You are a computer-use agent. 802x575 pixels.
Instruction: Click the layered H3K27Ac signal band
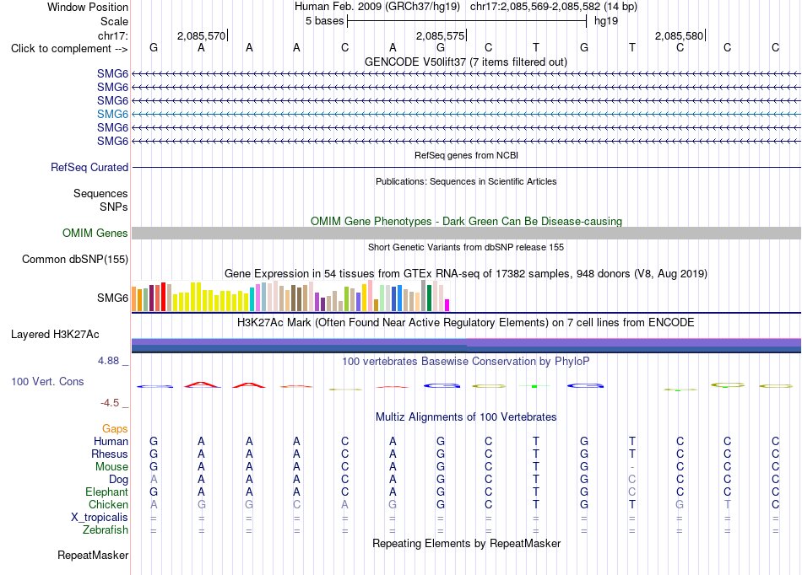point(466,345)
